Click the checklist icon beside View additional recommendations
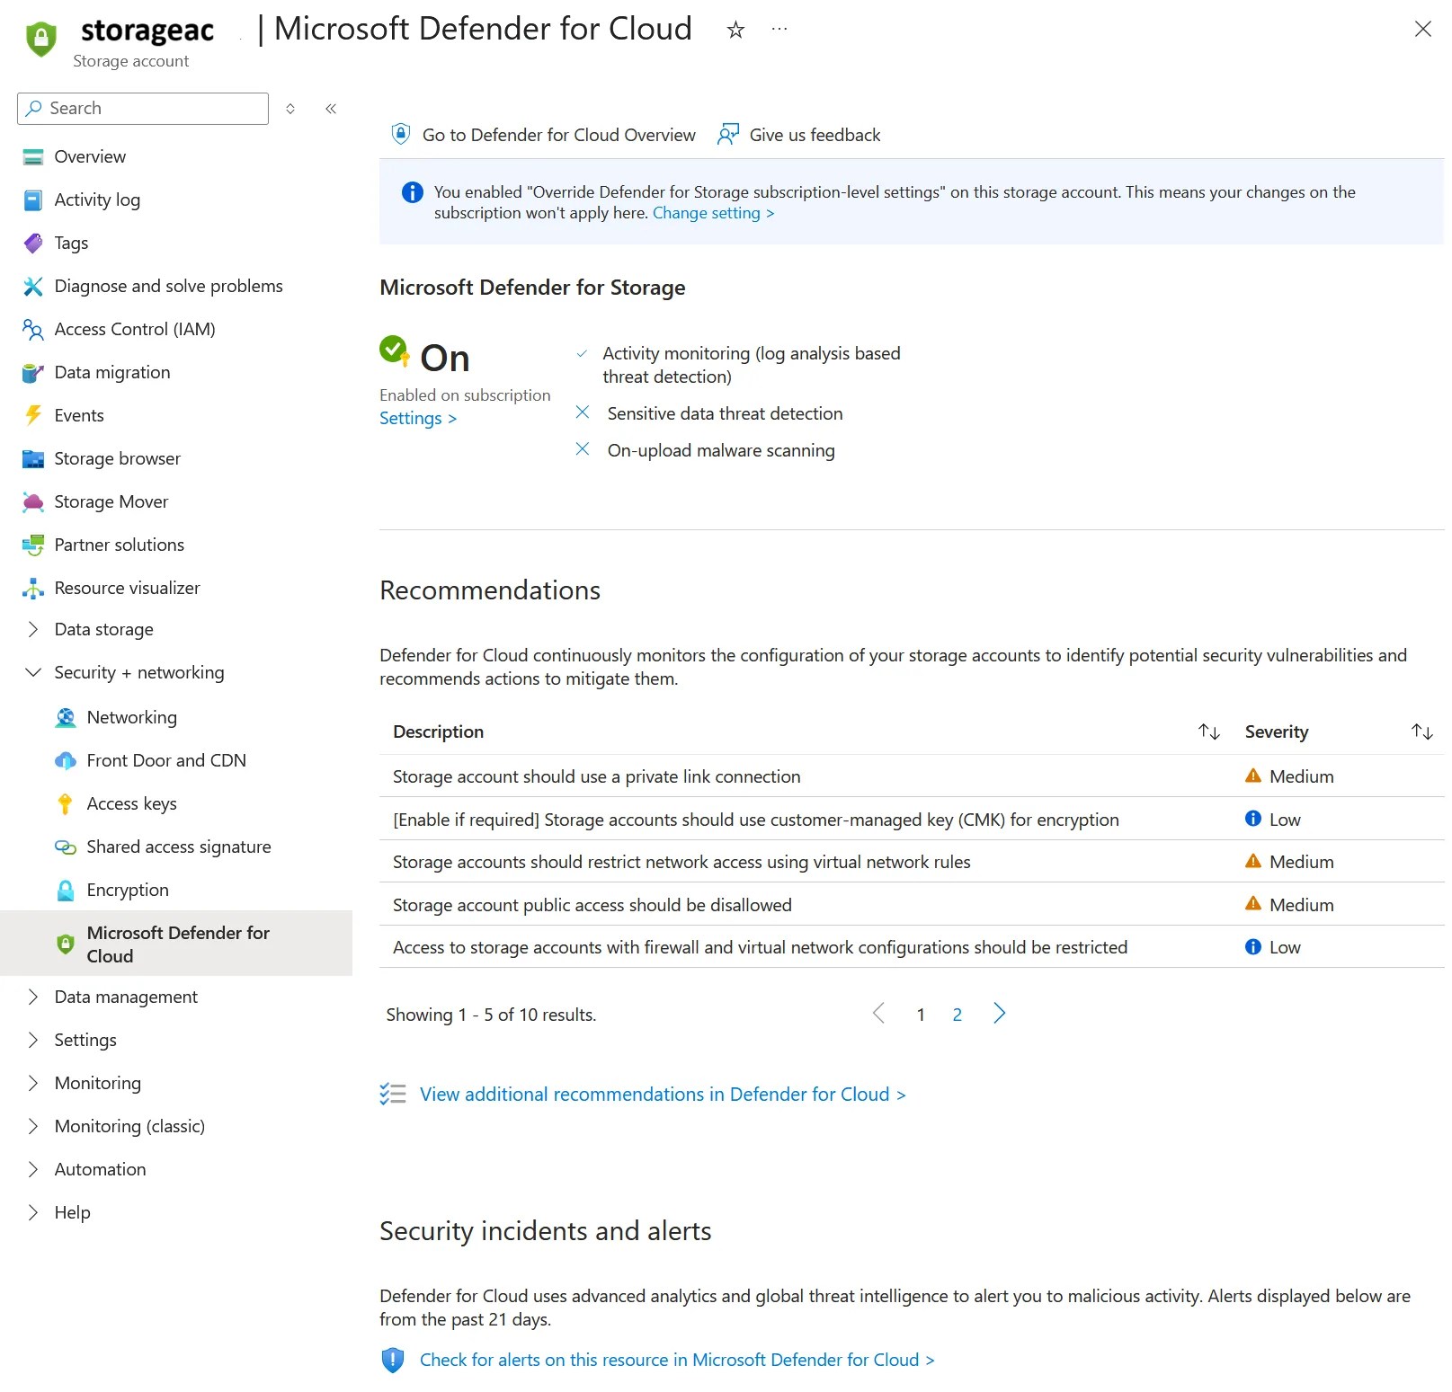The image size is (1452, 1392). (393, 1094)
